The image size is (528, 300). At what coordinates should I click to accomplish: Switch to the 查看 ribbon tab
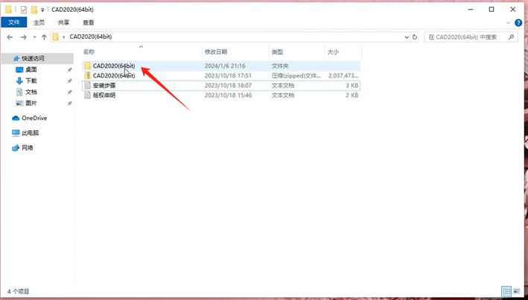89,22
